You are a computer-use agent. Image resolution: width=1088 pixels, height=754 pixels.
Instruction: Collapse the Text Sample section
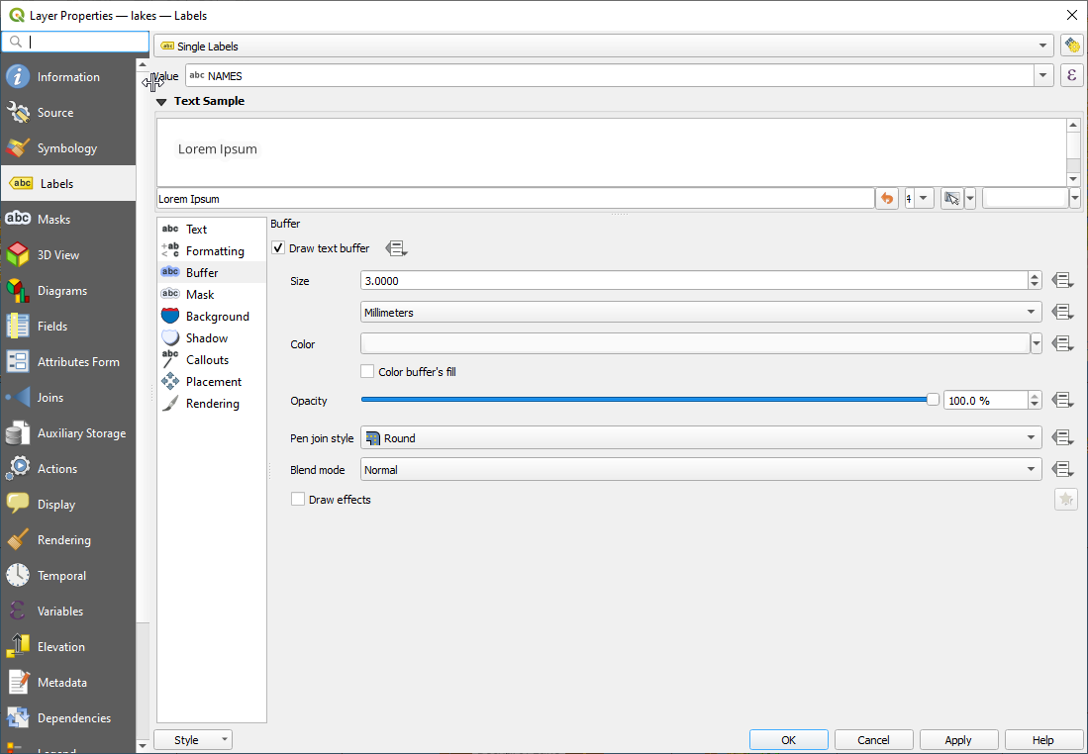coord(161,101)
